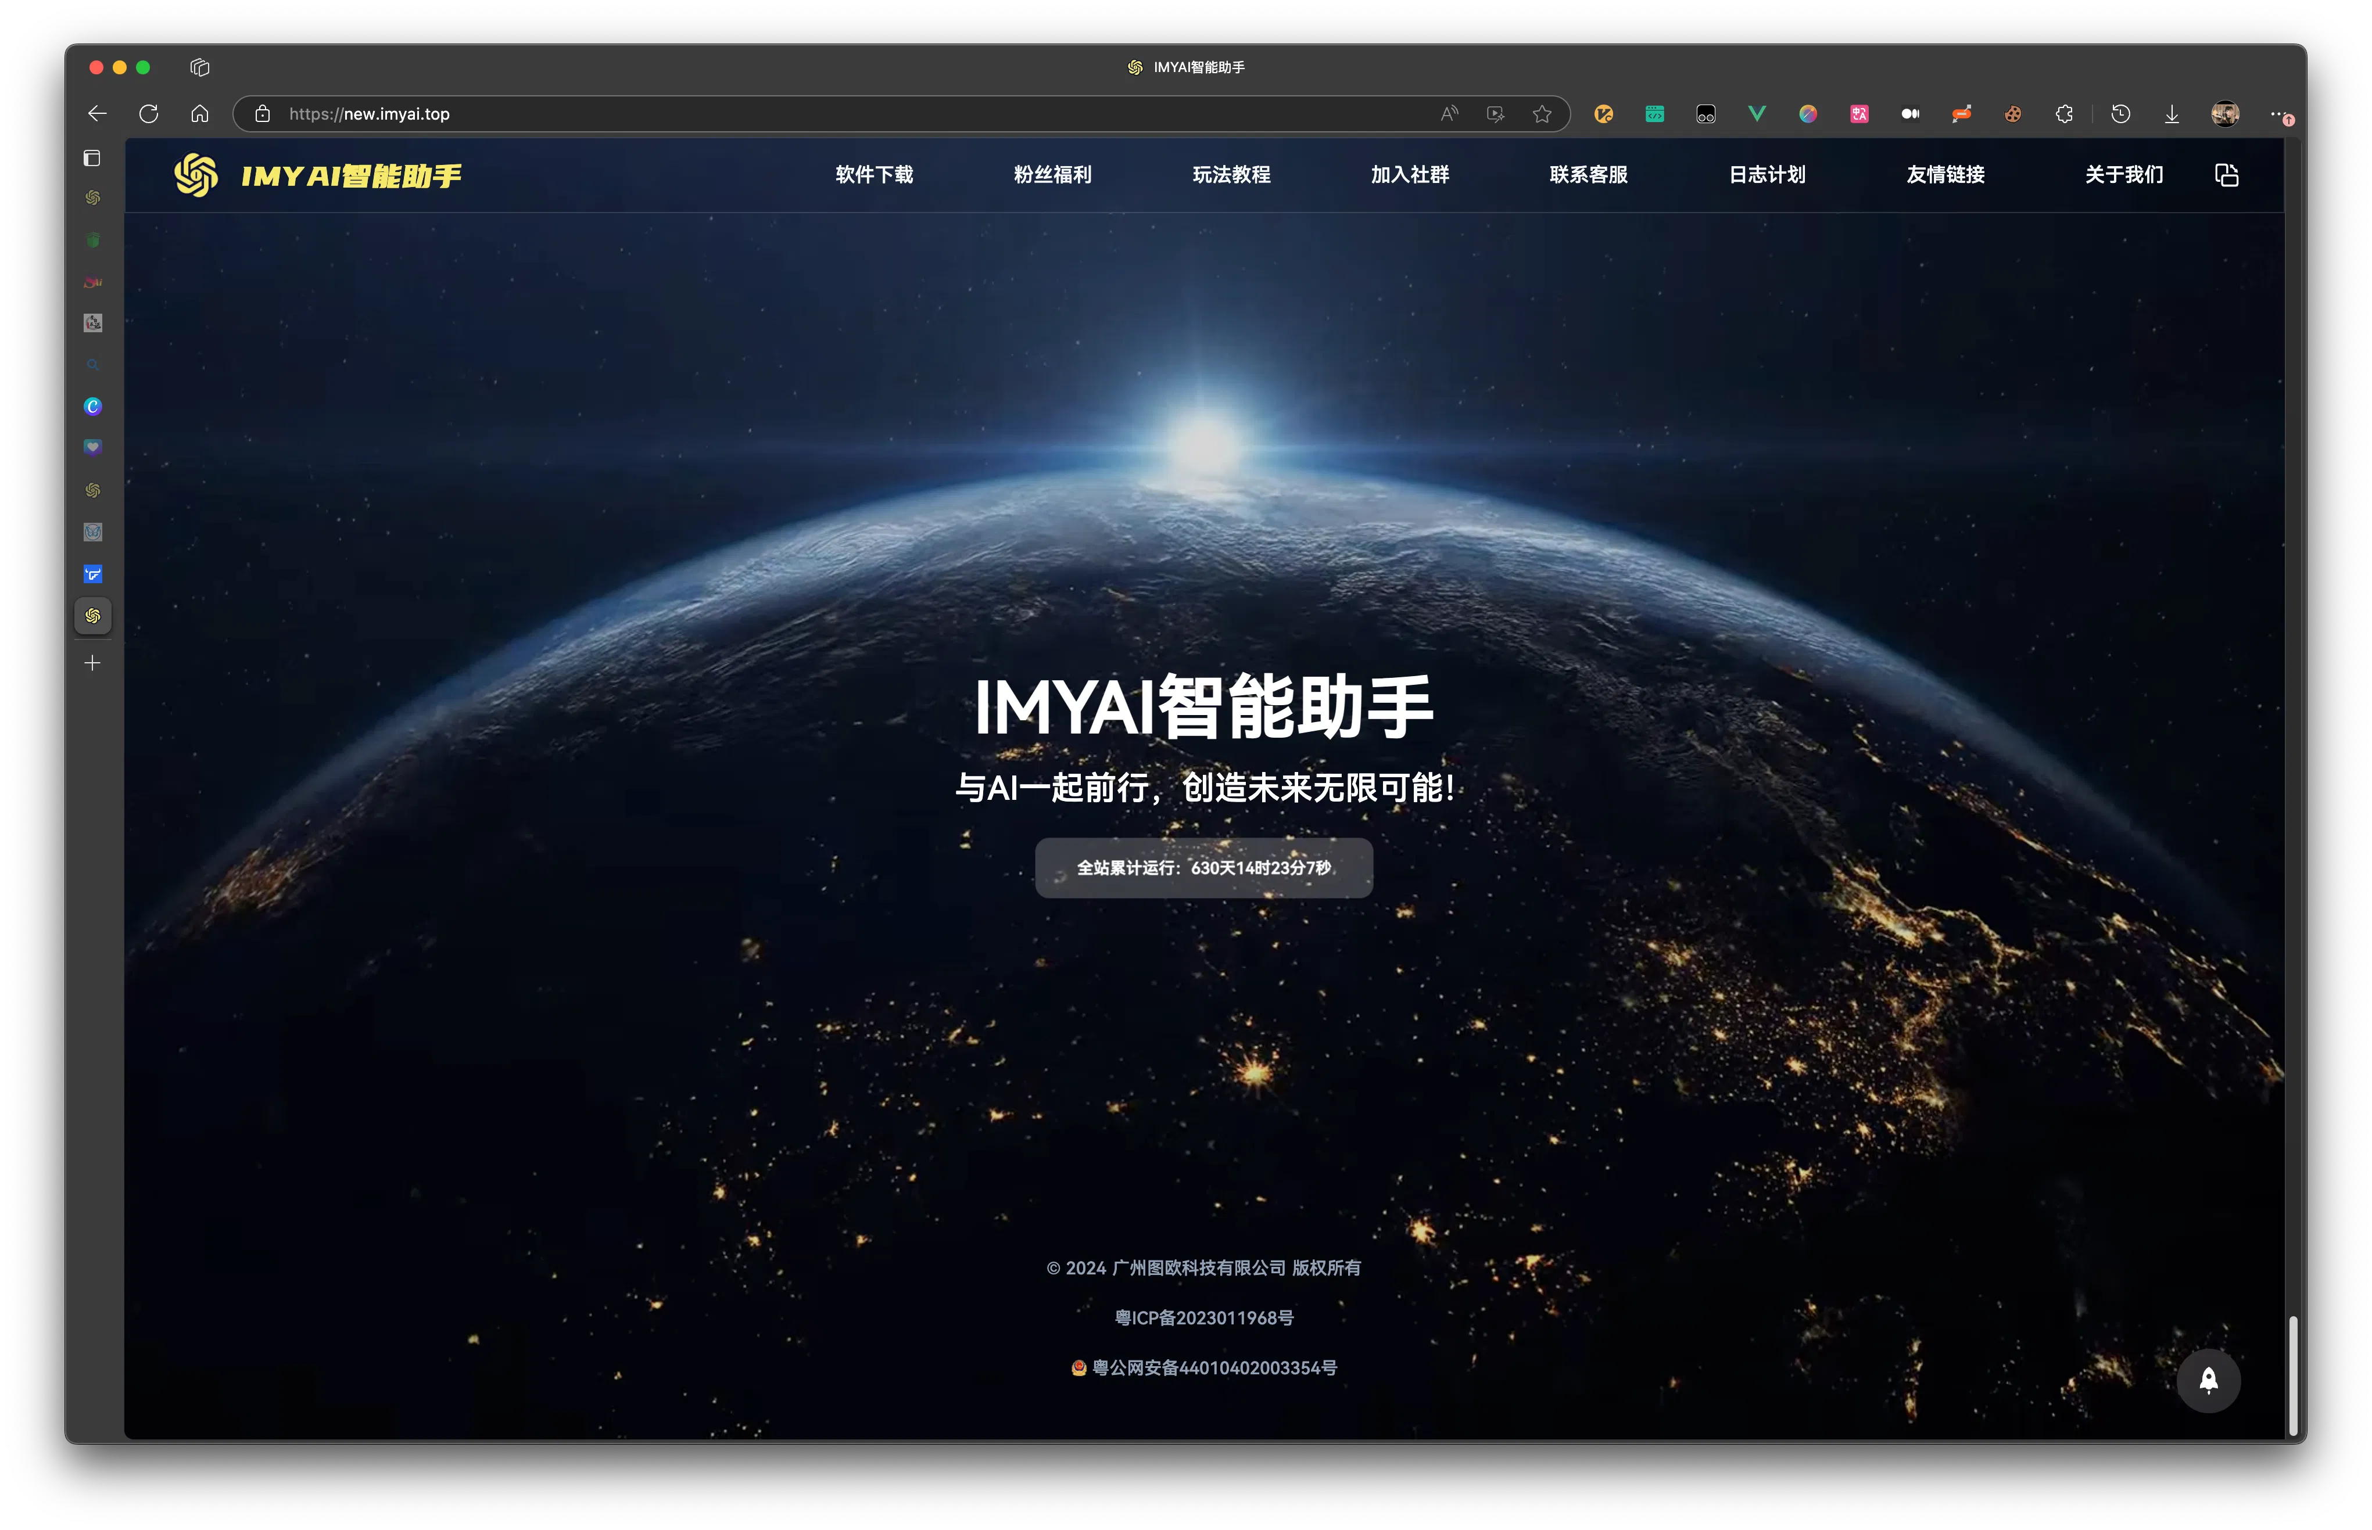Open the Medium-logo extension
2372x1530 pixels.
1911,114
